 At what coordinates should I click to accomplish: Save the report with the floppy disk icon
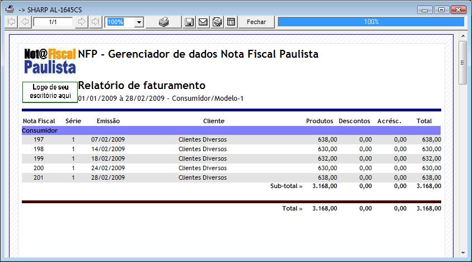(189, 22)
